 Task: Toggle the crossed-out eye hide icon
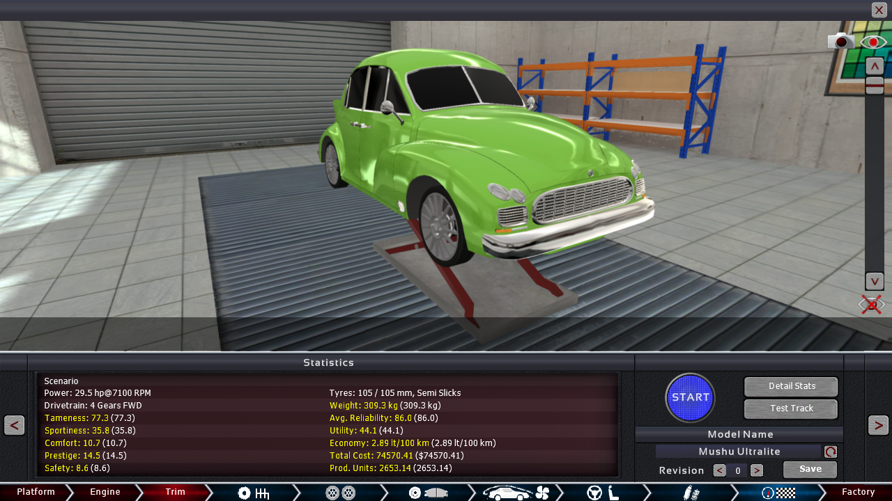871,305
